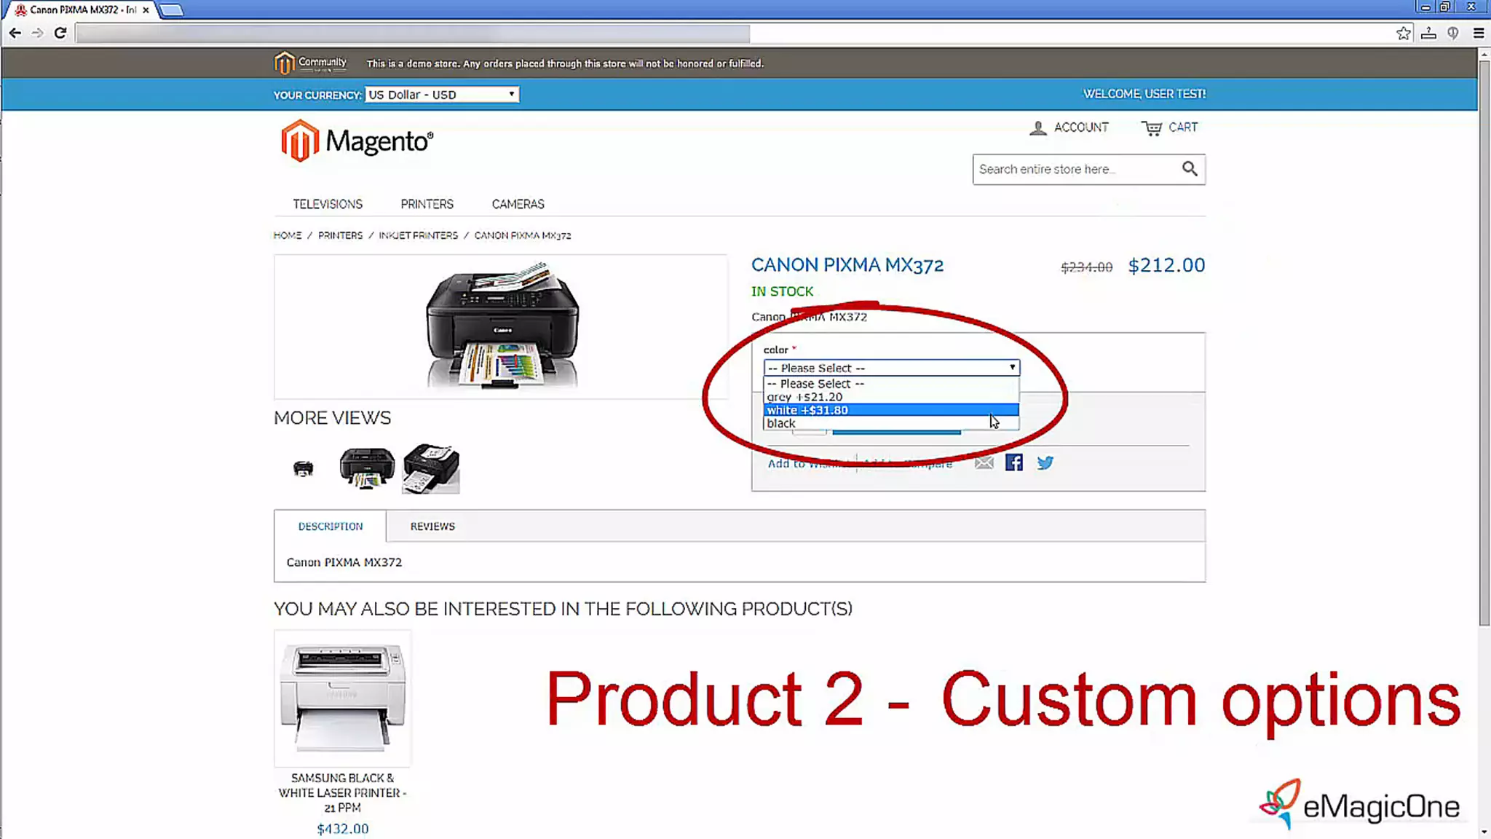
Task: Bookmark page with star icon
Action: pyautogui.click(x=1403, y=33)
